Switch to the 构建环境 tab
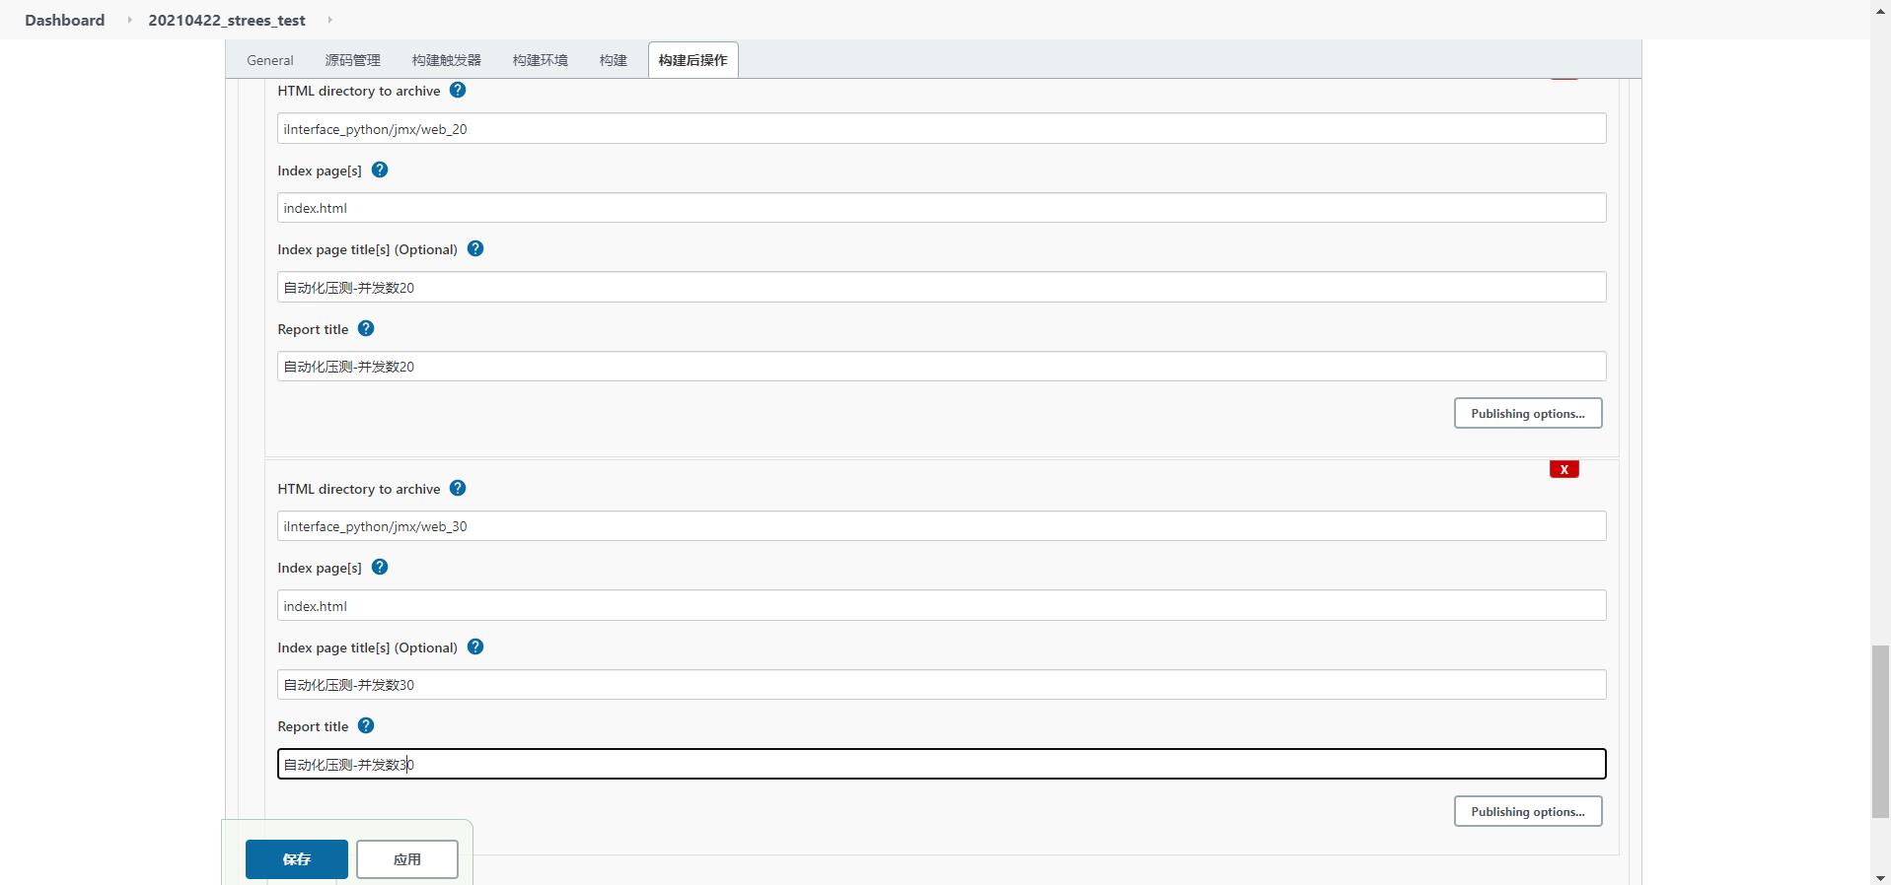The height and width of the screenshot is (885, 1891). click(541, 60)
